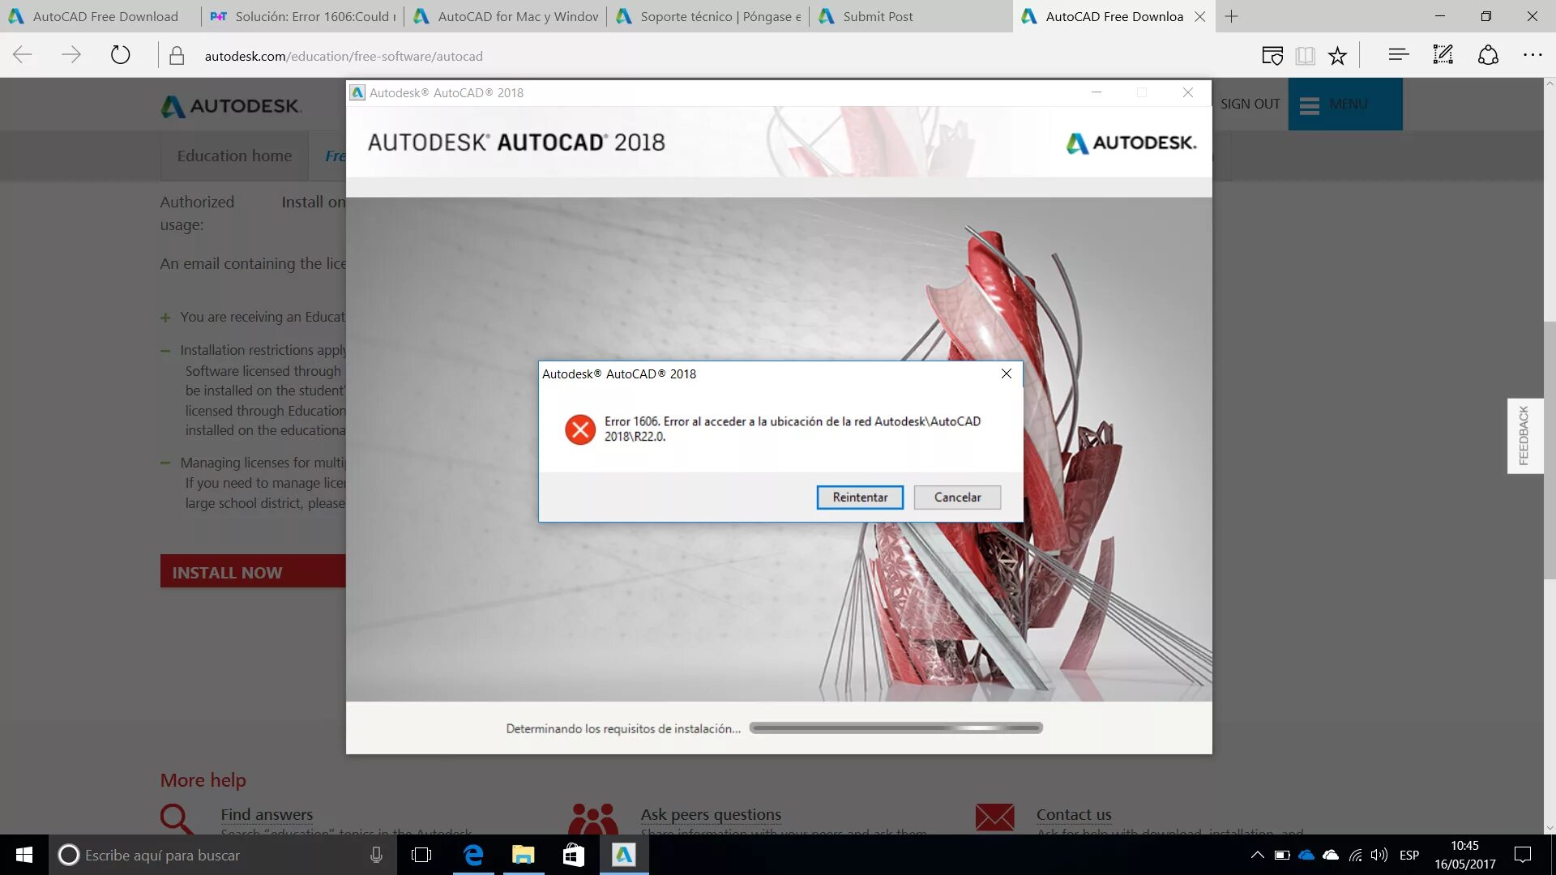
Task: Add page to favorites with star icon
Action: (1337, 55)
